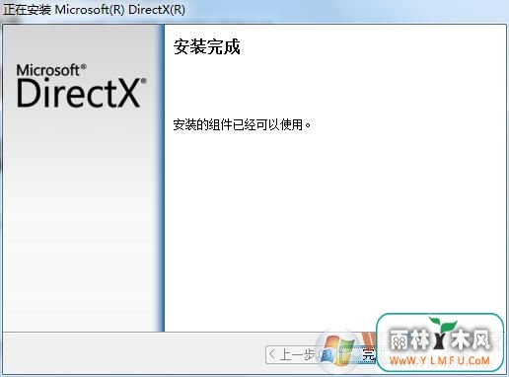509x377 pixels.
Task: Click the window title 正在安装 Microsoft(R) DirectX(R)
Action: coord(94,10)
